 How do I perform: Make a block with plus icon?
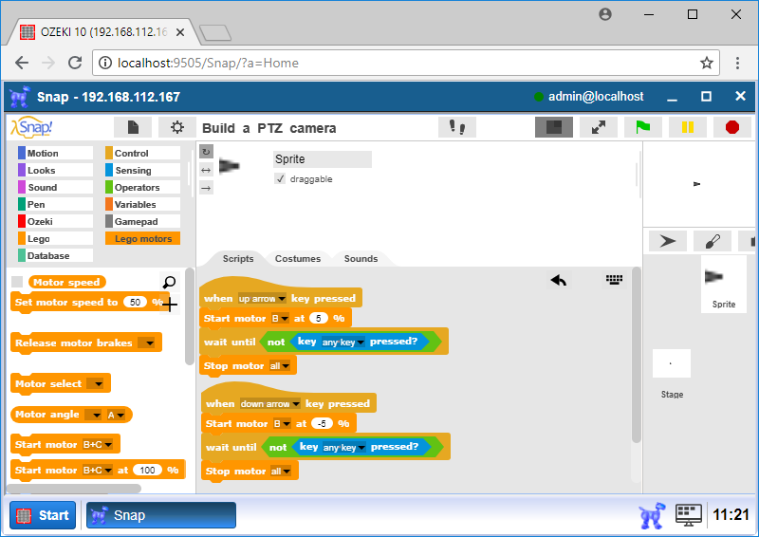click(x=170, y=305)
